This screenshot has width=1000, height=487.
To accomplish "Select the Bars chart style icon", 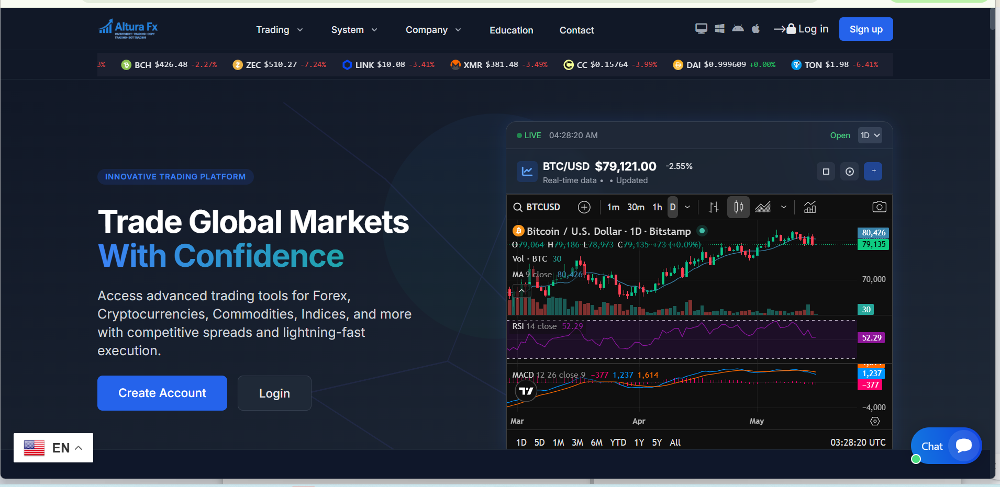I will tap(714, 207).
